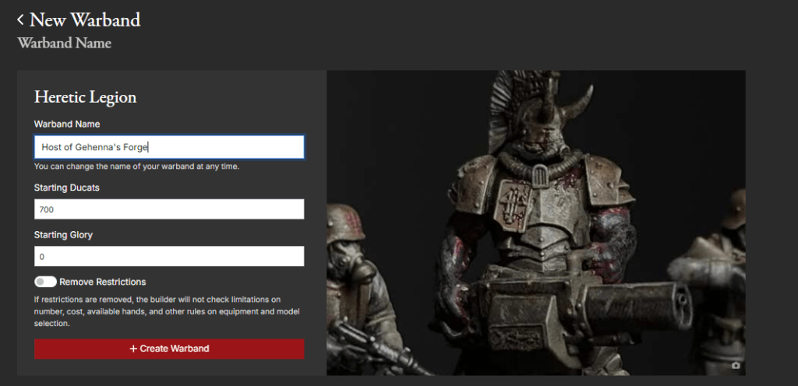This screenshot has width=798, height=386.
Task: Click the Starting Ducats label
Action: [x=66, y=188]
